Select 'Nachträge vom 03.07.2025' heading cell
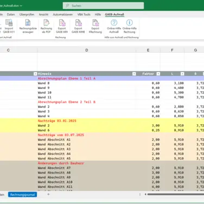 click(x=87, y=135)
